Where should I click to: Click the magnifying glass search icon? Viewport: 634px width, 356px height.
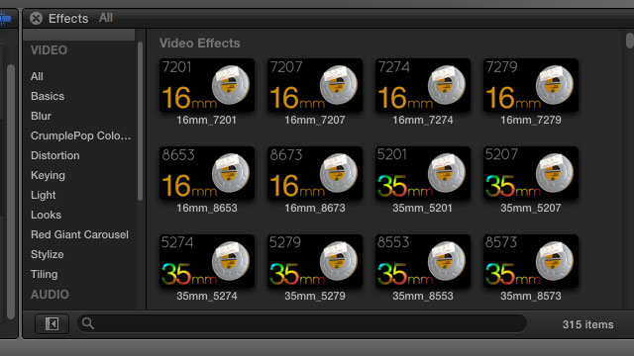coord(88,323)
